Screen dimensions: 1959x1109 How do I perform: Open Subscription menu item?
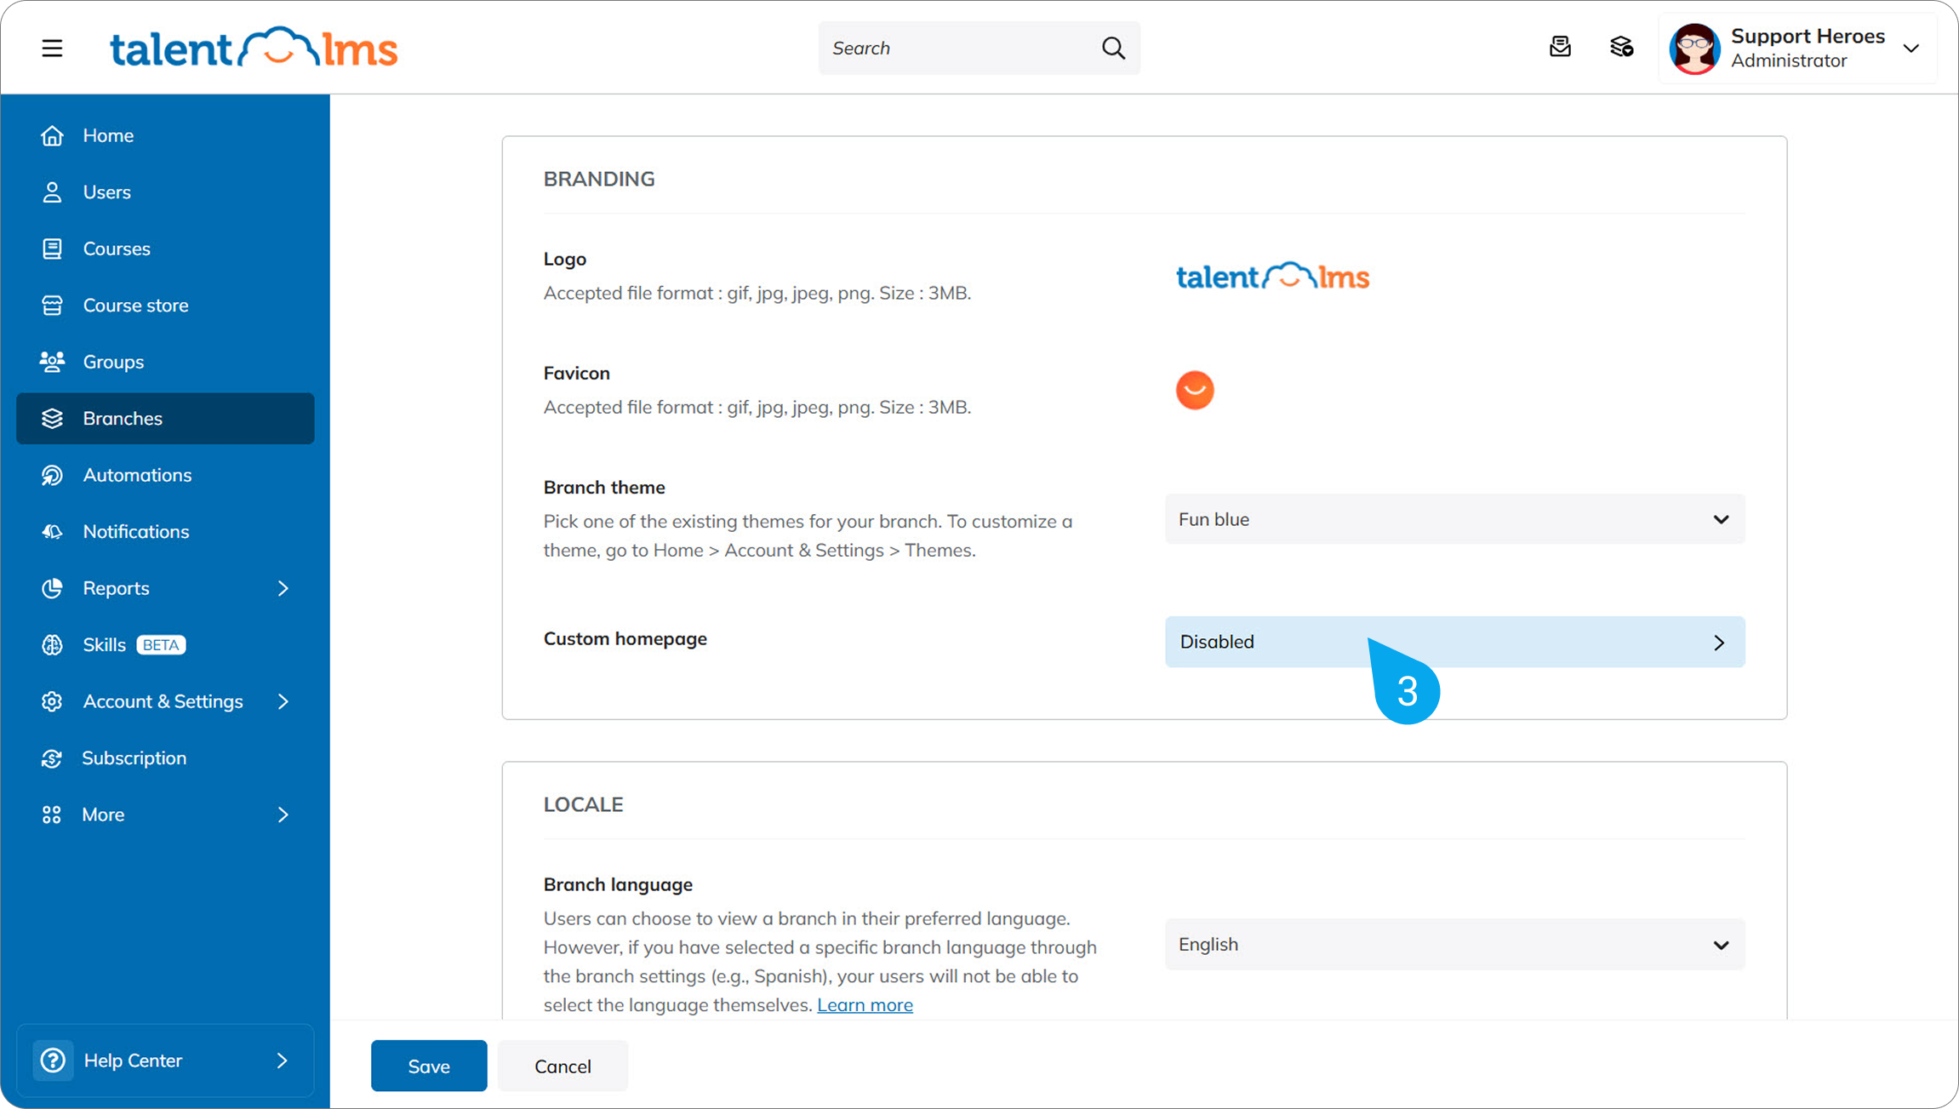(165, 758)
